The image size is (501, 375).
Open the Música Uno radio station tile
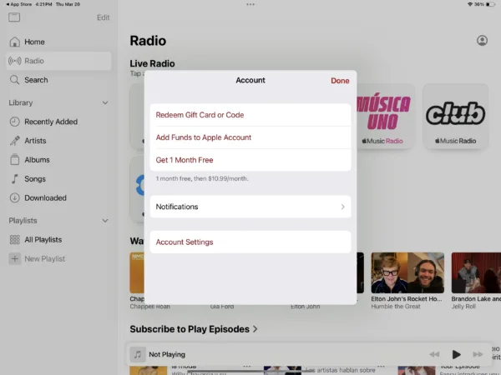[x=385, y=117]
